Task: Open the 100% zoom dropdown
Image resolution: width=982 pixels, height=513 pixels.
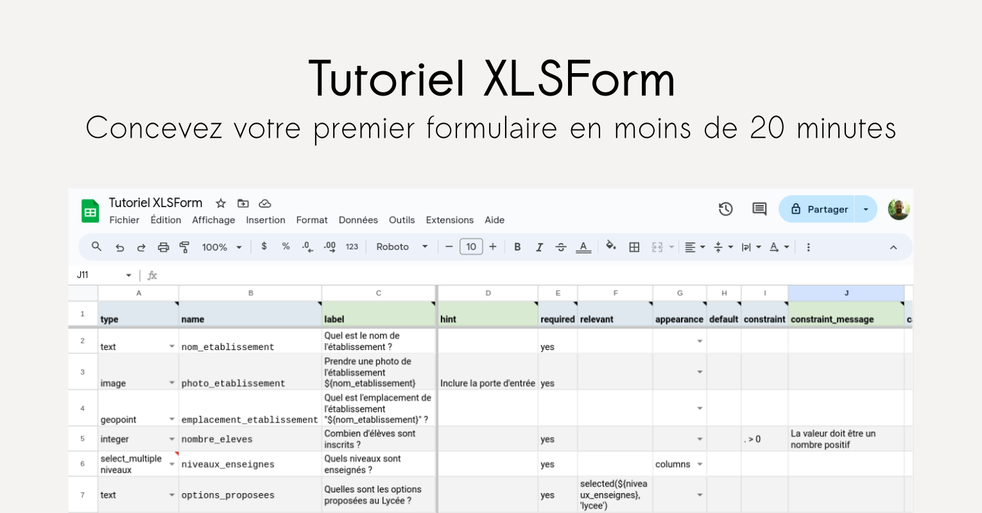Action: pyautogui.click(x=221, y=248)
